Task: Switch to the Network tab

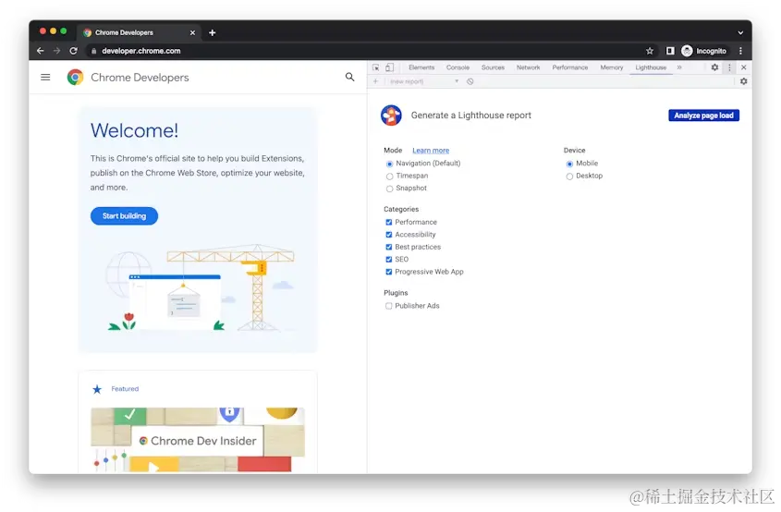Action: 528,67
